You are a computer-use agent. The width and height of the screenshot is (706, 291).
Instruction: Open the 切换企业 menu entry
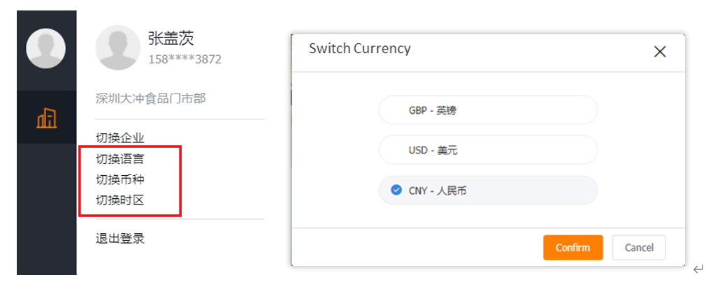(120, 137)
